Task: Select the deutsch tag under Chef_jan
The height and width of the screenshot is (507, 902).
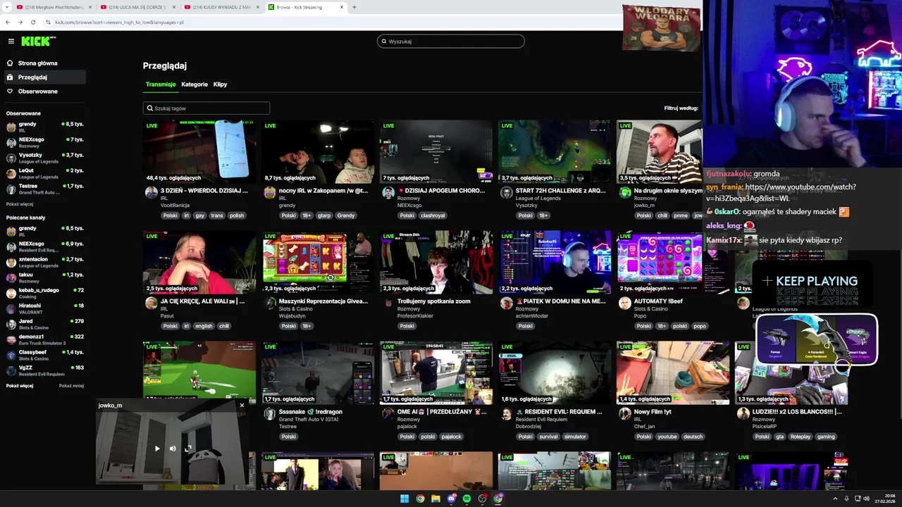Action: click(693, 437)
